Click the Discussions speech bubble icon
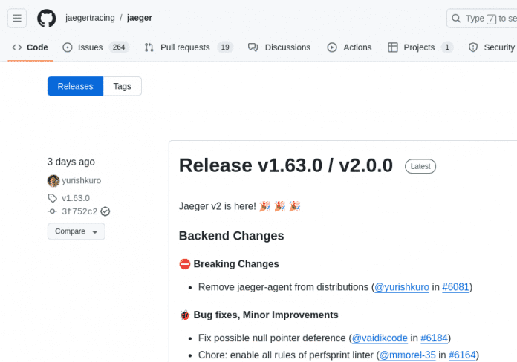The height and width of the screenshot is (362, 517). click(253, 47)
